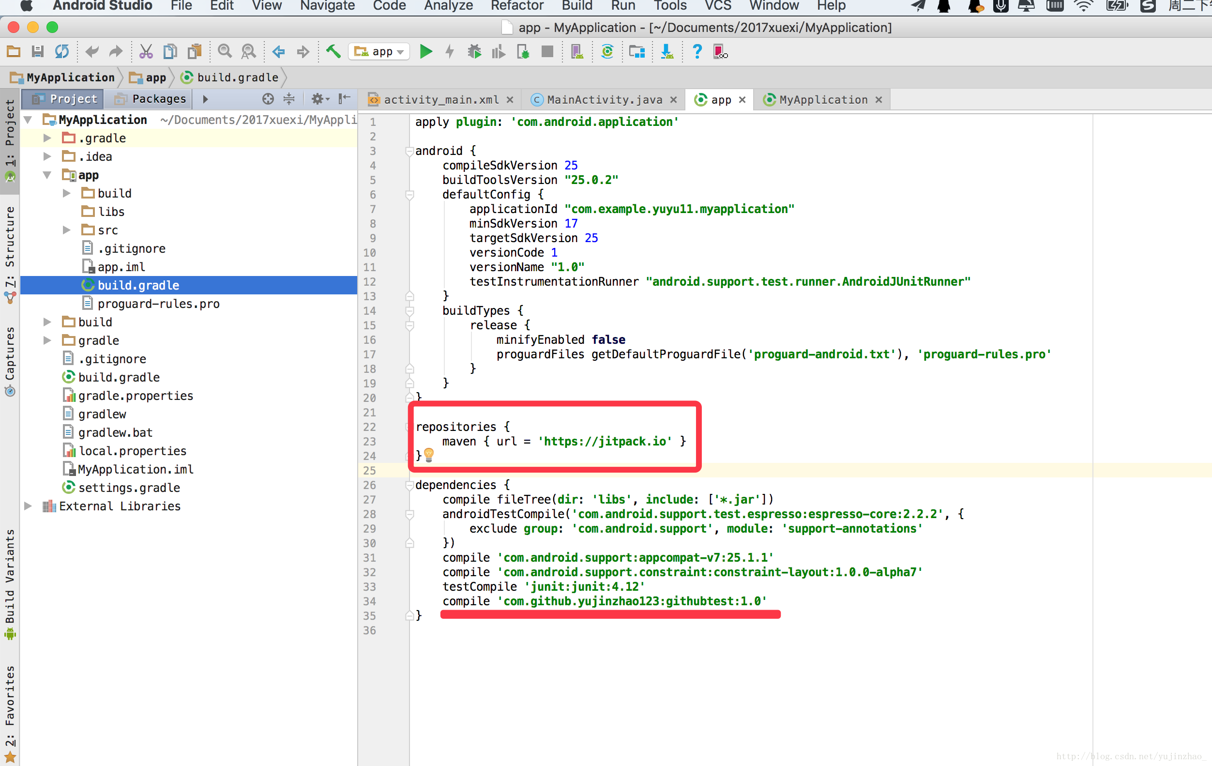Toggle the Project tool window sidebar button
This screenshot has width=1212, height=766.
point(10,141)
